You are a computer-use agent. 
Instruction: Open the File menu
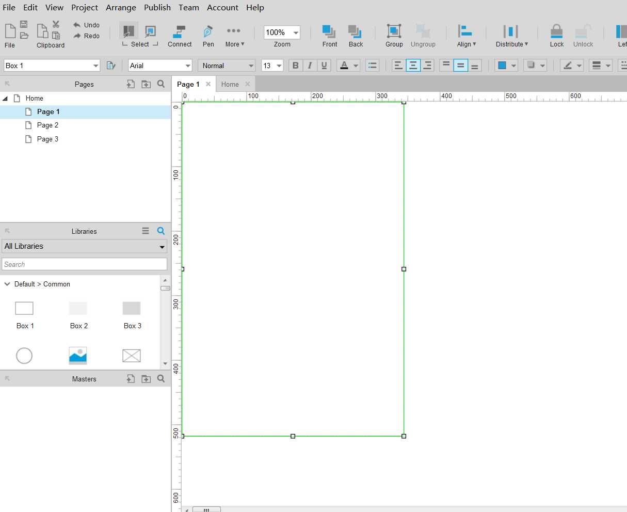(9, 7)
